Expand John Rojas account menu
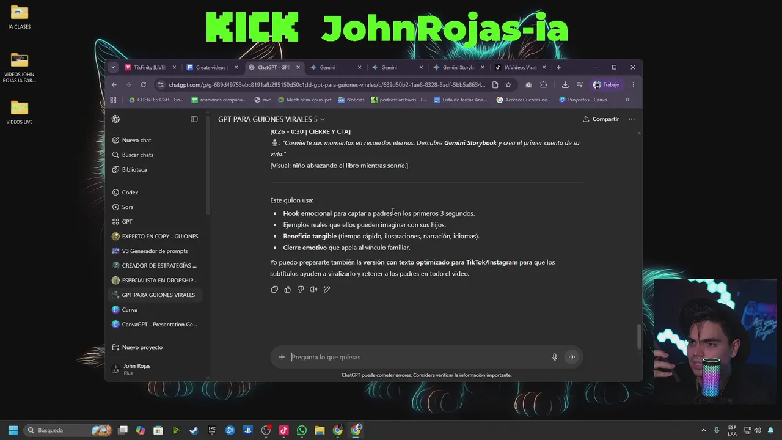This screenshot has height=440, width=782. [157, 369]
